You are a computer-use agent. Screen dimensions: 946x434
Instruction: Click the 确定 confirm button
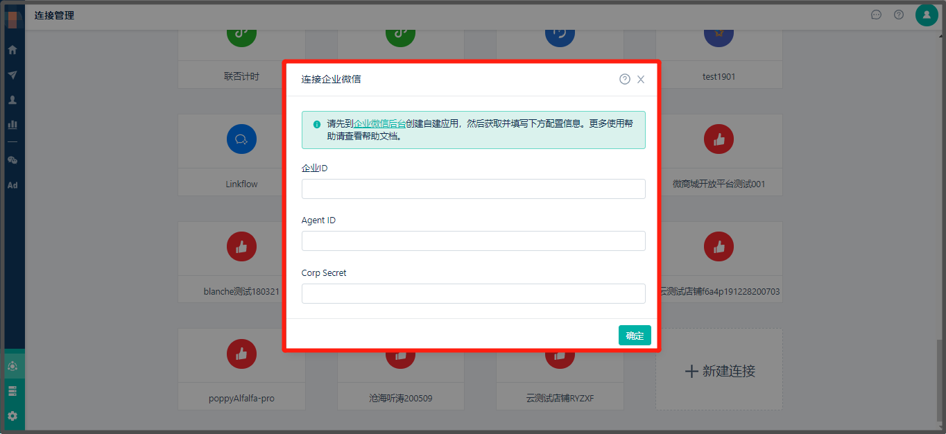[x=635, y=336]
